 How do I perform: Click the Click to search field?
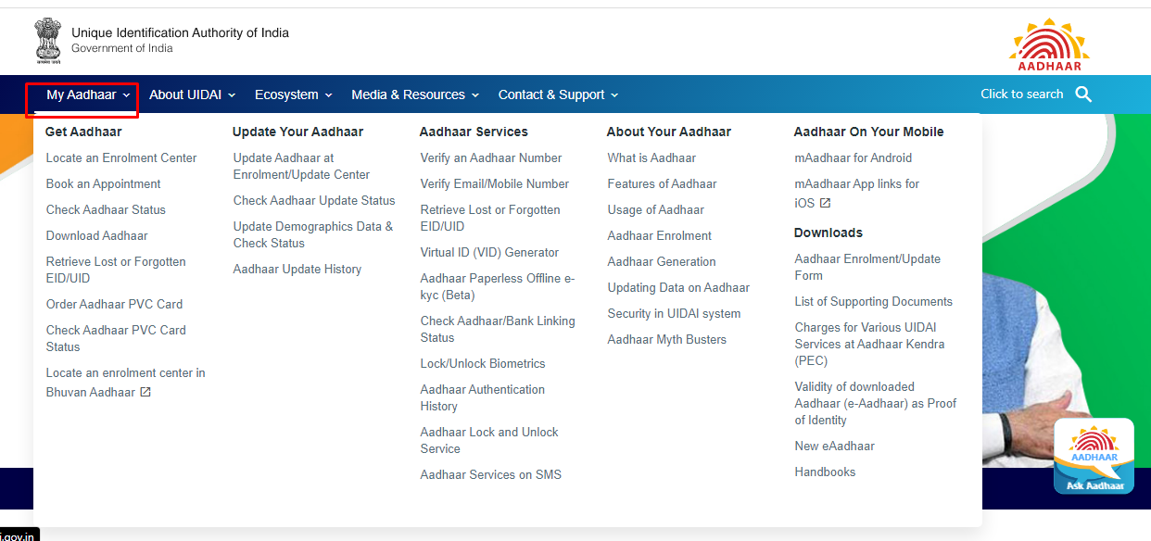click(1021, 94)
